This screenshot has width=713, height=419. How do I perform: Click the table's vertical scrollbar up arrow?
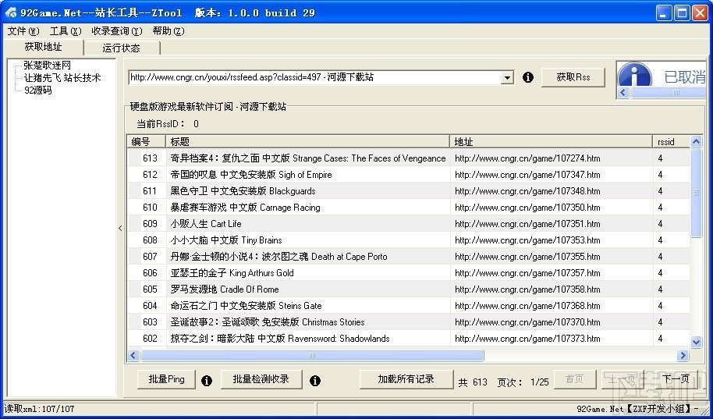pos(696,142)
